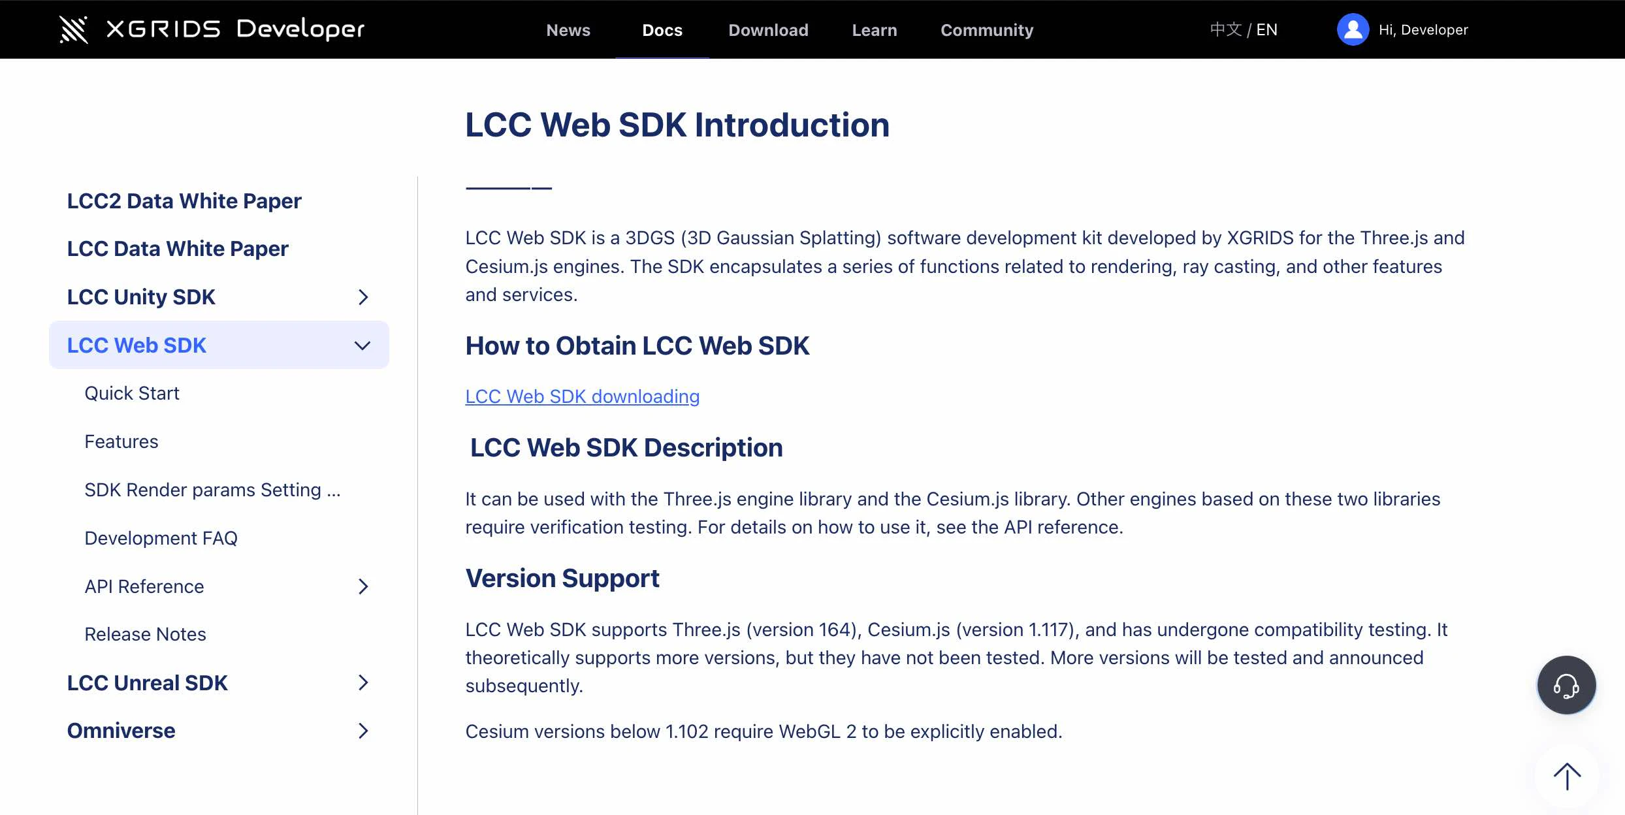
Task: Click the Hi, Developer account label
Action: coord(1423,29)
